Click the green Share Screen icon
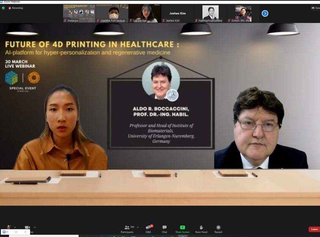 pyautogui.click(x=182, y=227)
